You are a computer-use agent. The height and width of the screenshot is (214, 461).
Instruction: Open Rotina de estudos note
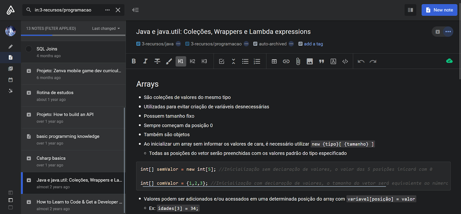(73, 96)
